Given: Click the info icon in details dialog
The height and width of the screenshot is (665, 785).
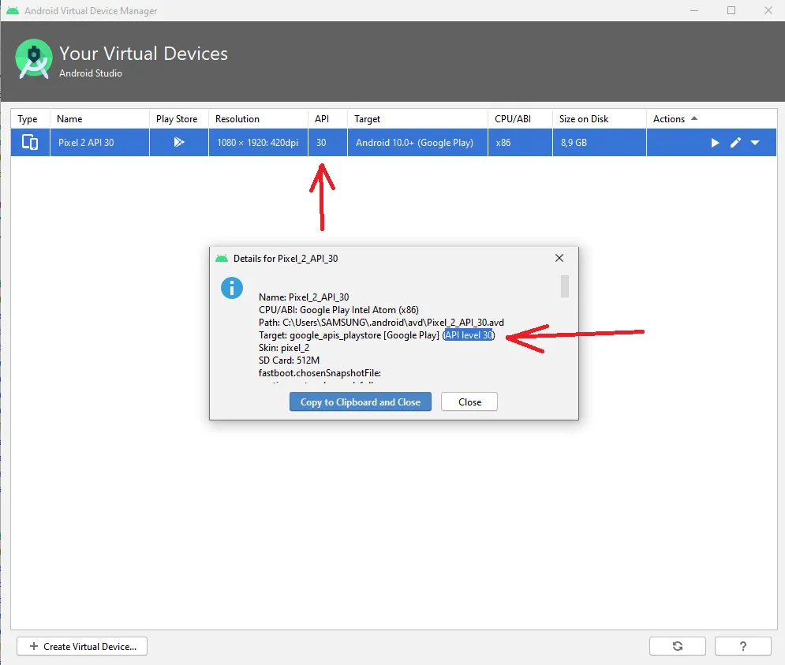Looking at the screenshot, I should (232, 288).
